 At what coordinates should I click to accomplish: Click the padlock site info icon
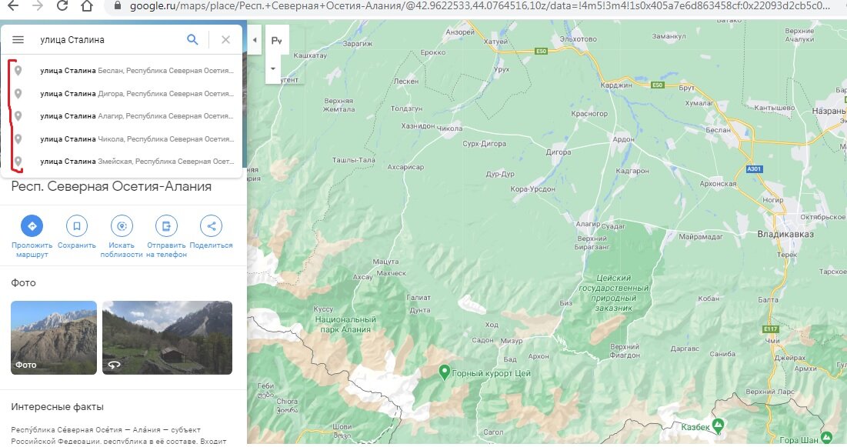click(x=117, y=6)
